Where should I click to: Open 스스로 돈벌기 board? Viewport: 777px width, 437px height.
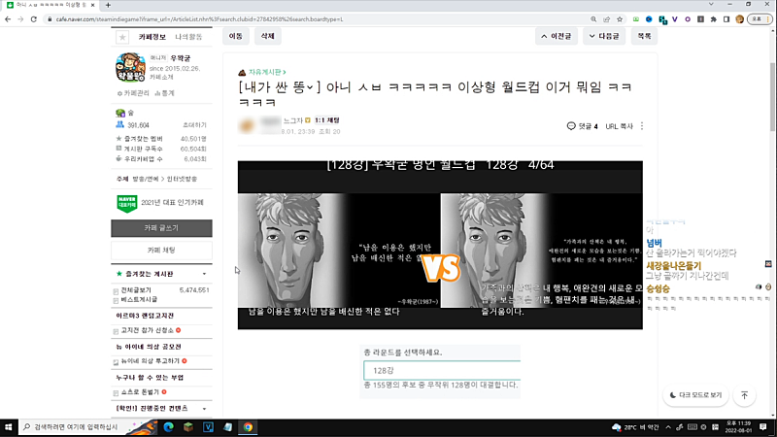(140, 392)
